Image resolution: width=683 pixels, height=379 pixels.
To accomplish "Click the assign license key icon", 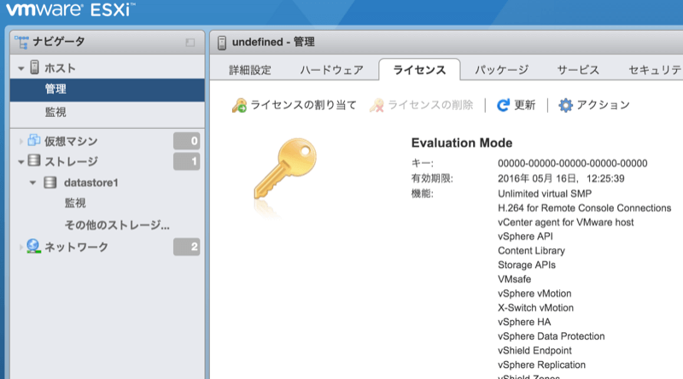I will click(x=239, y=106).
